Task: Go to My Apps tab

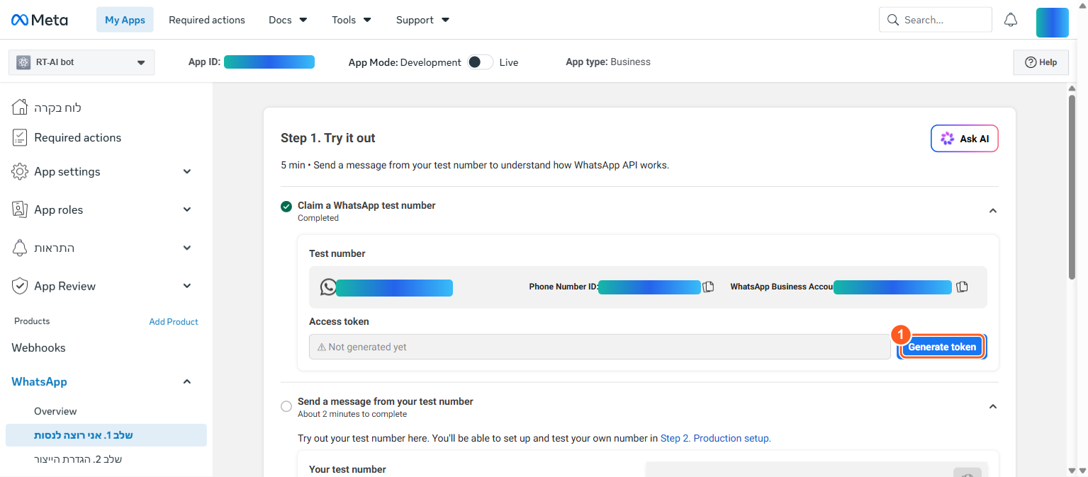Action: pyautogui.click(x=125, y=20)
